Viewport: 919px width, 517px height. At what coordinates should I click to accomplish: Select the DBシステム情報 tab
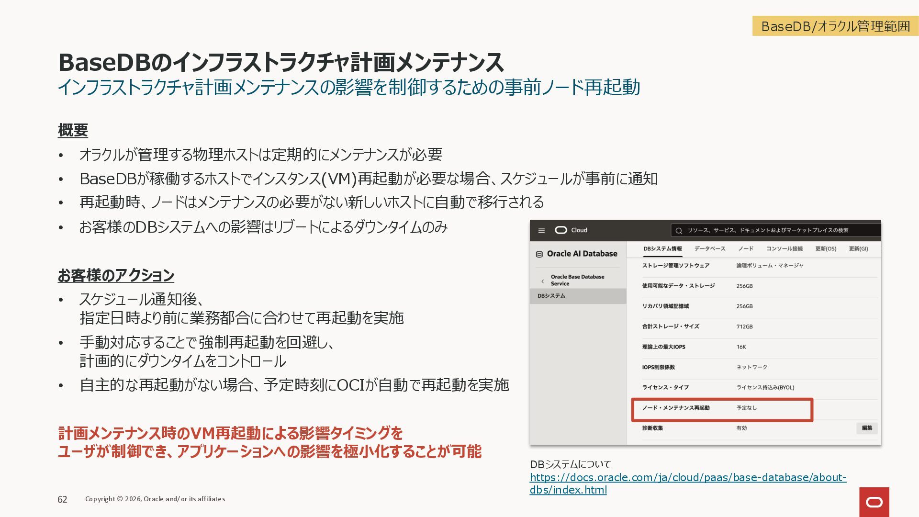point(662,249)
